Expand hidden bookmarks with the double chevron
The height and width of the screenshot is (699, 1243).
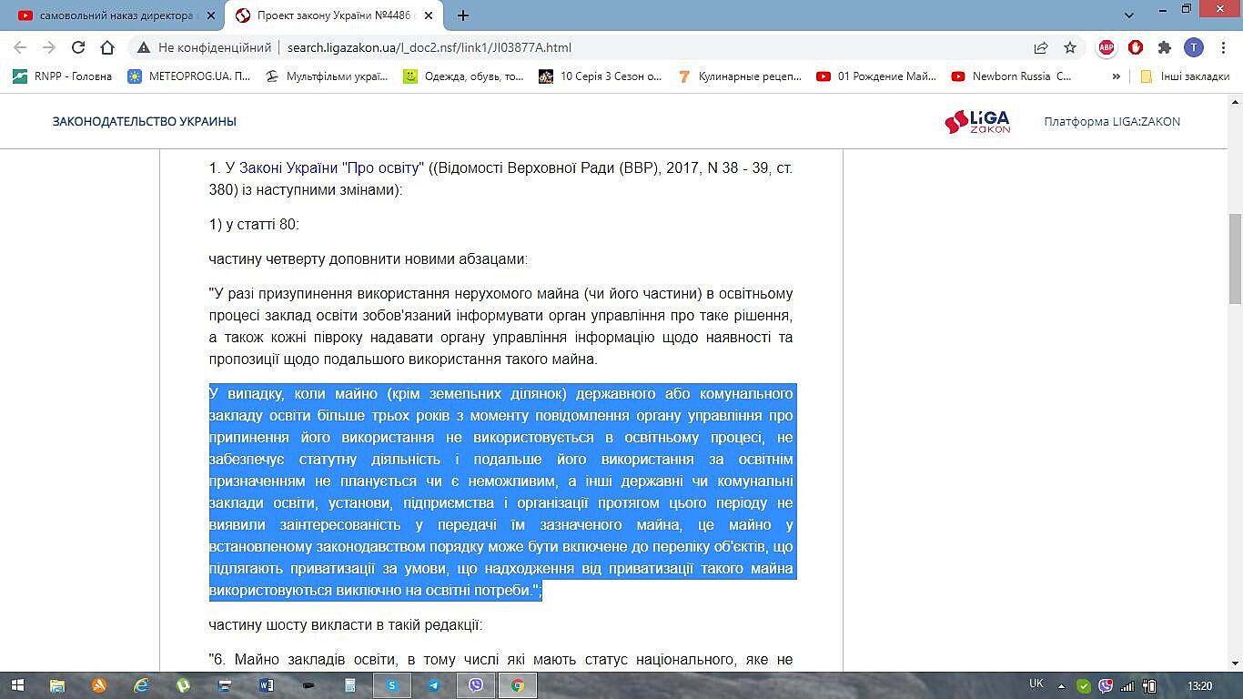point(1117,76)
